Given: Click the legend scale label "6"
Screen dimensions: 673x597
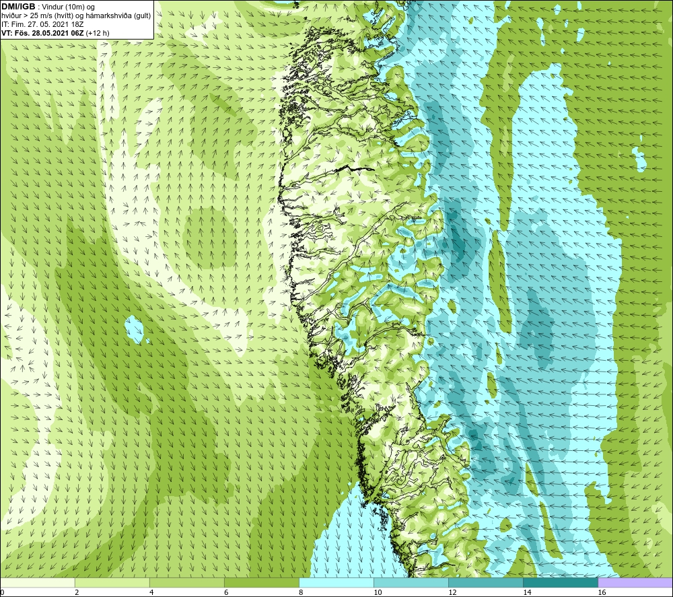Looking at the screenshot, I should 225,593.
